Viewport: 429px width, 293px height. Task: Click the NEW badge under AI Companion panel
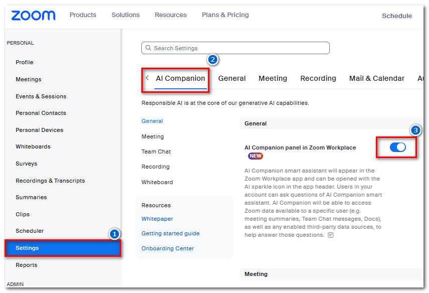tap(255, 156)
